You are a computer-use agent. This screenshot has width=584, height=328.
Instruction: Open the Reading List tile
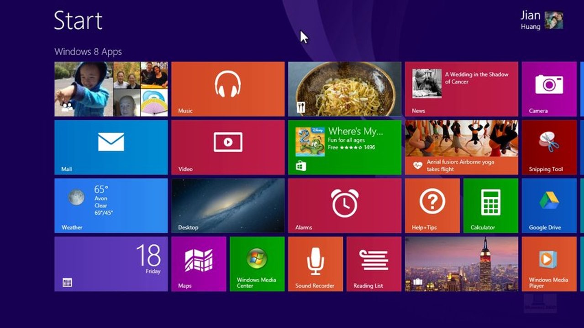pyautogui.click(x=374, y=264)
